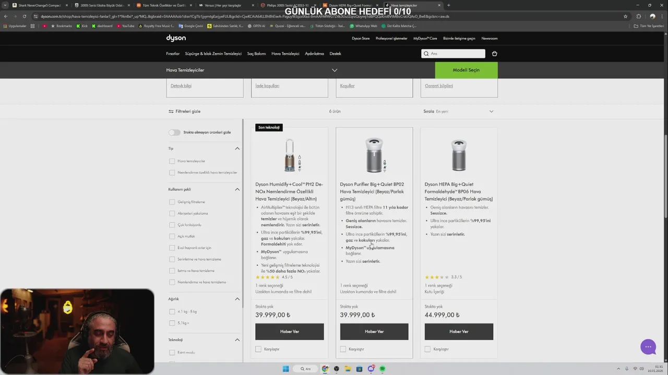Open the Google Çeviri bookmark
This screenshot has width=668, height=375.
point(191,26)
